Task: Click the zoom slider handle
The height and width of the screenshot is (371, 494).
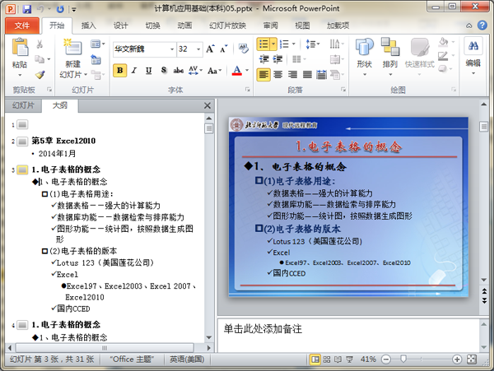Action: click(x=403, y=359)
